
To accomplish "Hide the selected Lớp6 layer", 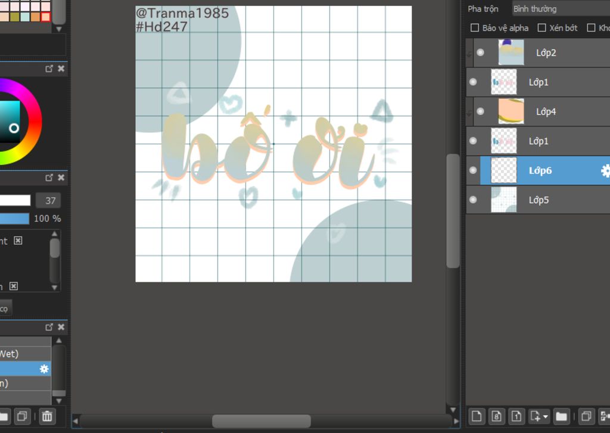I will pyautogui.click(x=473, y=170).
